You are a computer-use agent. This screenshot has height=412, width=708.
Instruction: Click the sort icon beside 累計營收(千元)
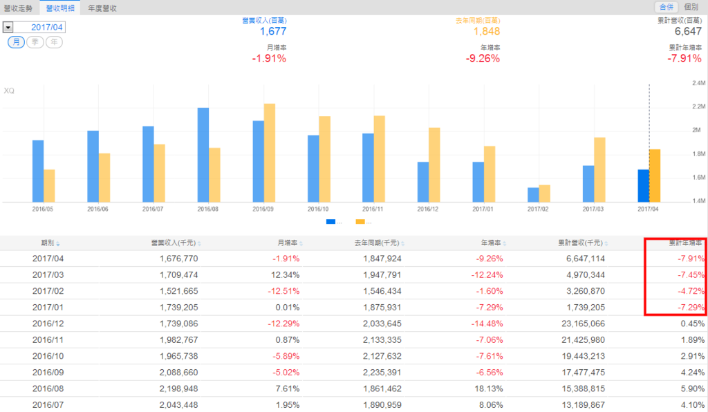[x=606, y=244]
